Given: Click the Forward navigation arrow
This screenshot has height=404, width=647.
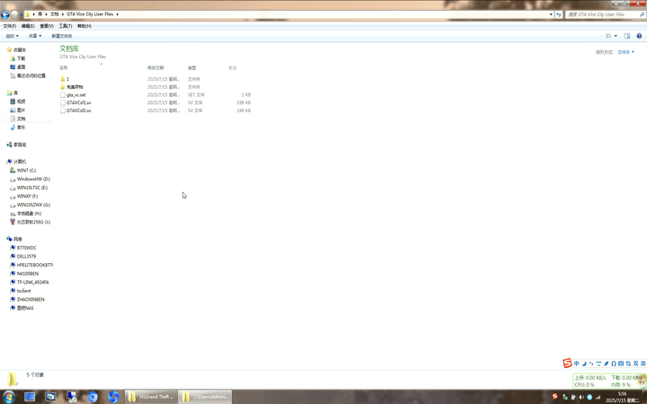Looking at the screenshot, I should pyautogui.click(x=14, y=15).
